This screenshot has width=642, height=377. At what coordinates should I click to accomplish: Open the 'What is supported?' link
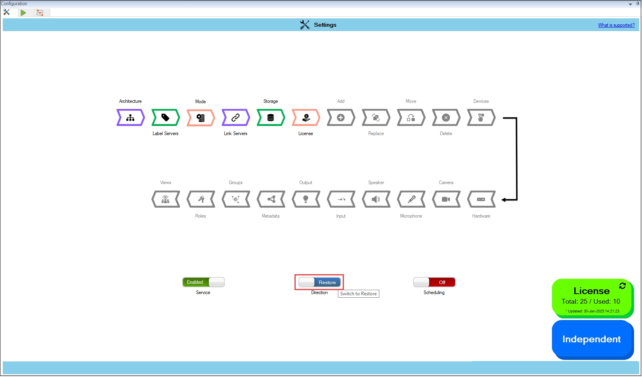click(x=616, y=25)
